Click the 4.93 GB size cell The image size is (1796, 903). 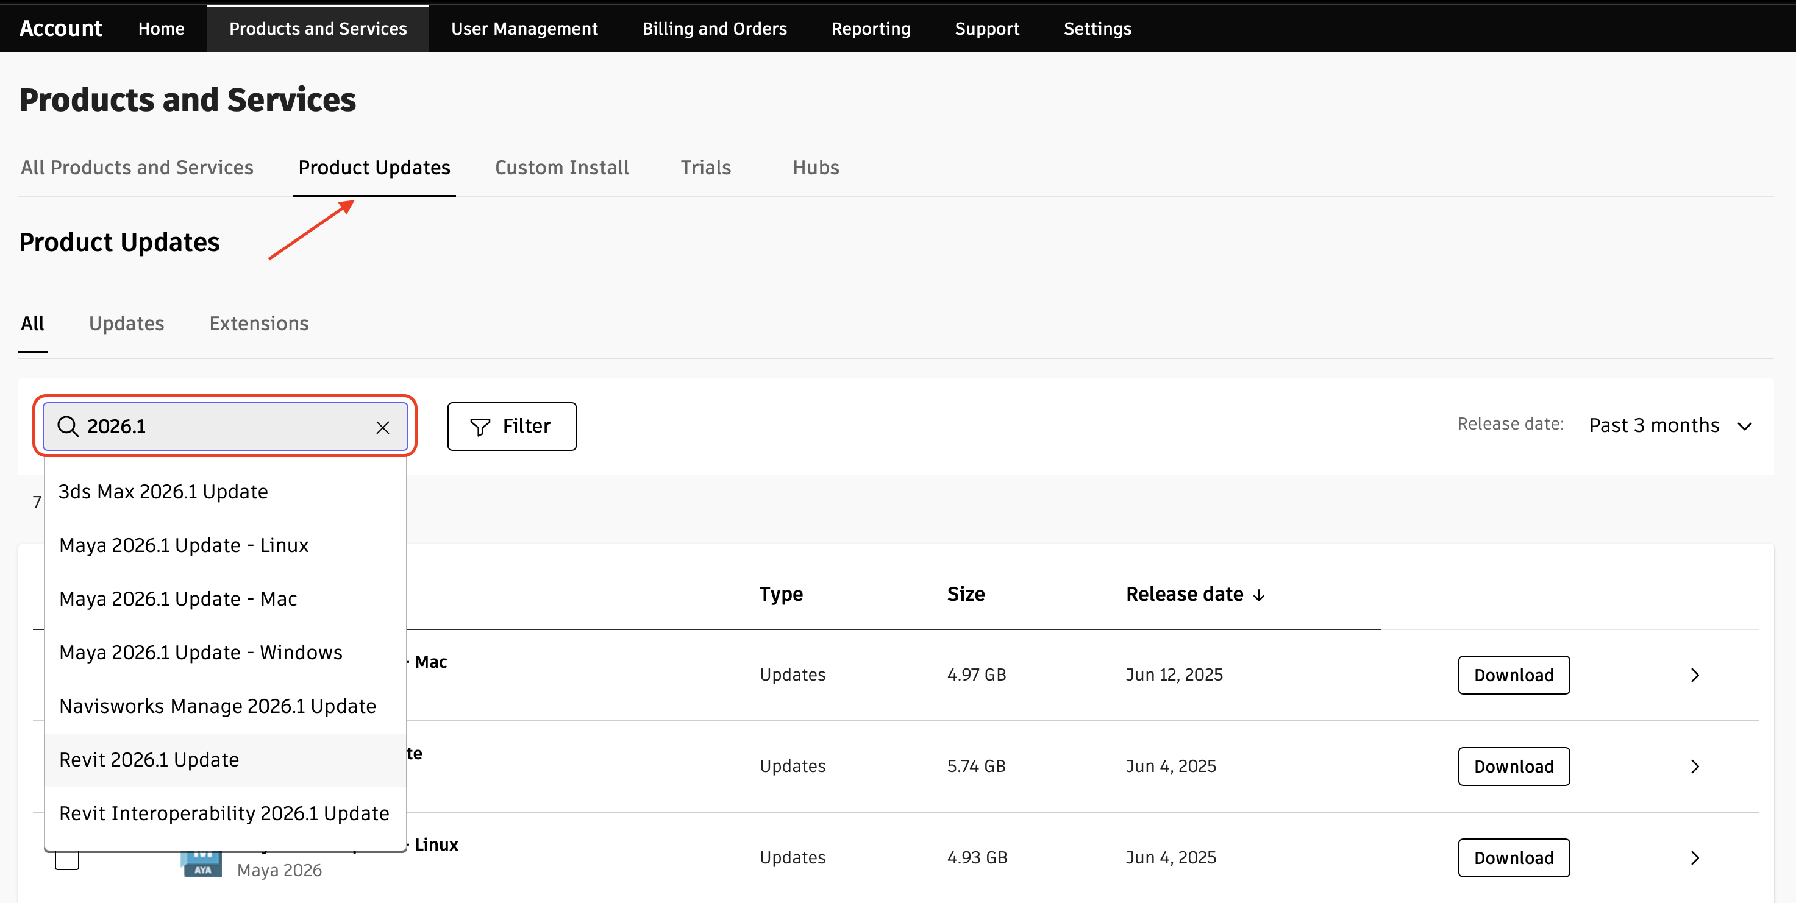(977, 857)
